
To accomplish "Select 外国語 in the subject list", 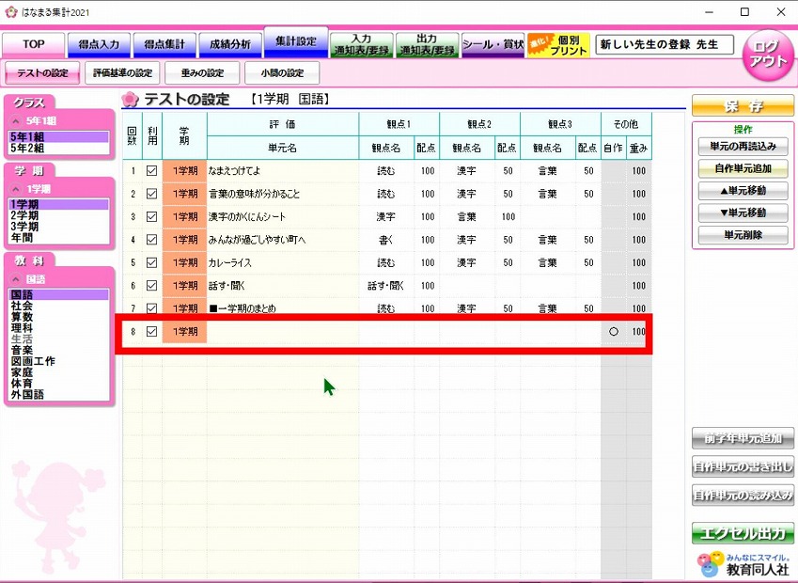I will pos(59,394).
